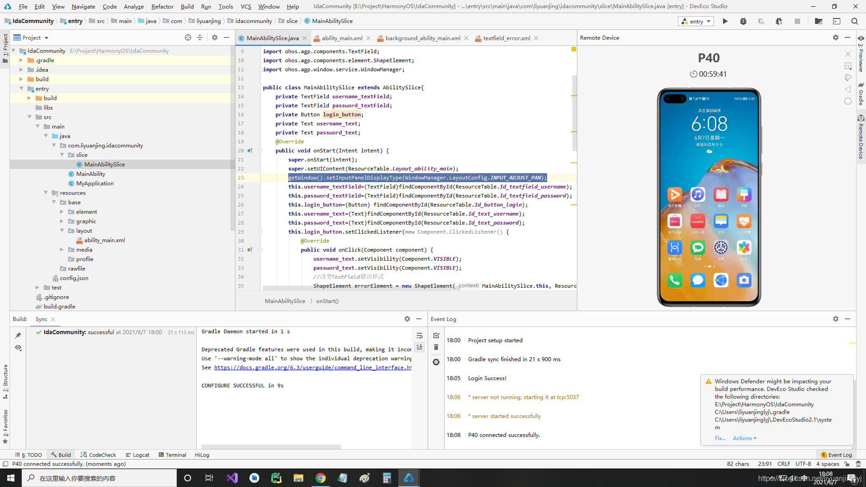Open Search Everywhere magnifier icon

(855, 21)
